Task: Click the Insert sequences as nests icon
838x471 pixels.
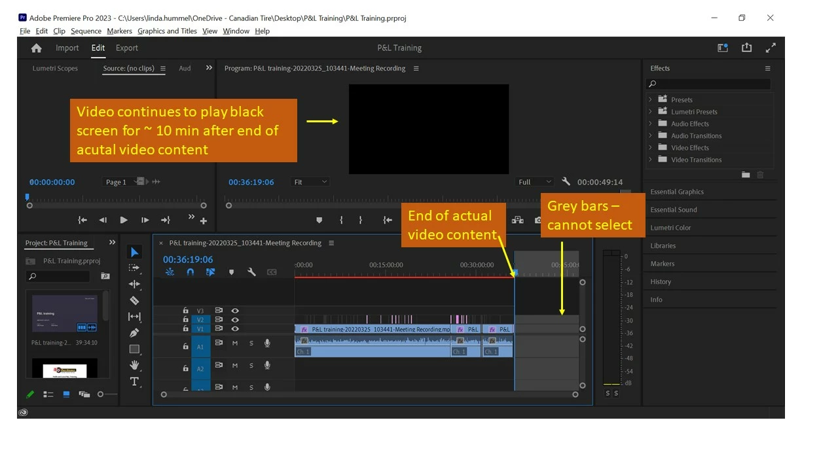Action: point(170,272)
